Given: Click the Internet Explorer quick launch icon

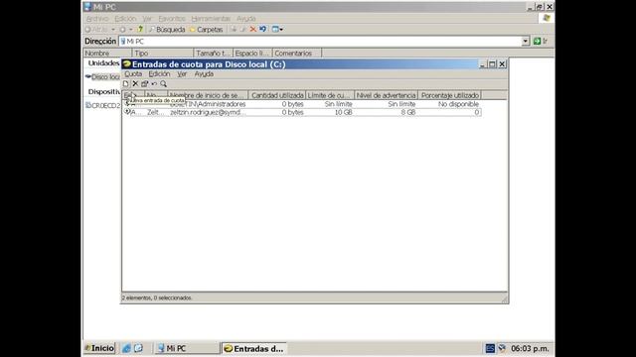Looking at the screenshot, I should [x=126, y=348].
